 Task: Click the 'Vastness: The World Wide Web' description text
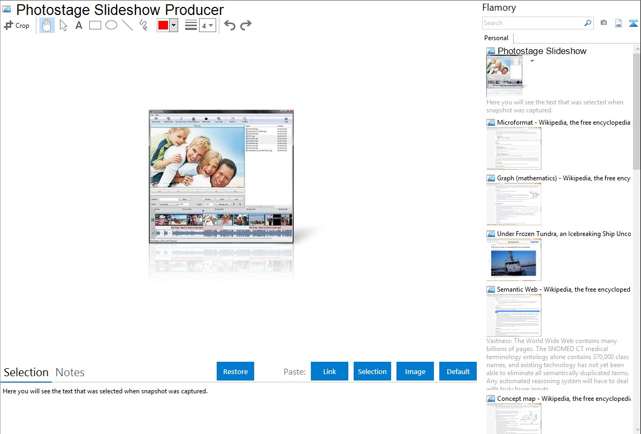point(558,364)
